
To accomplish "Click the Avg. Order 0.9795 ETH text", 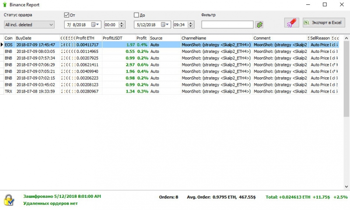I will (221, 197).
